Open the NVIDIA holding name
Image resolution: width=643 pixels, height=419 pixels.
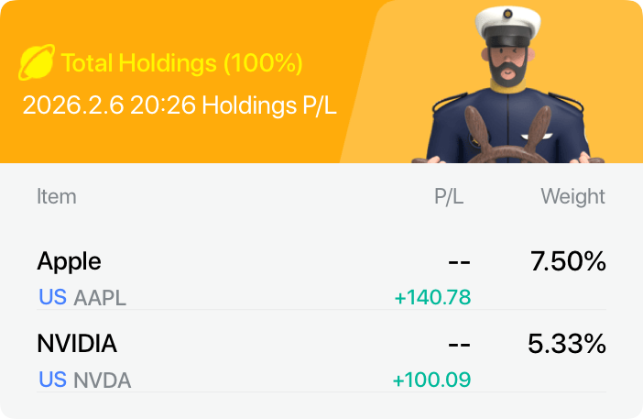click(77, 344)
